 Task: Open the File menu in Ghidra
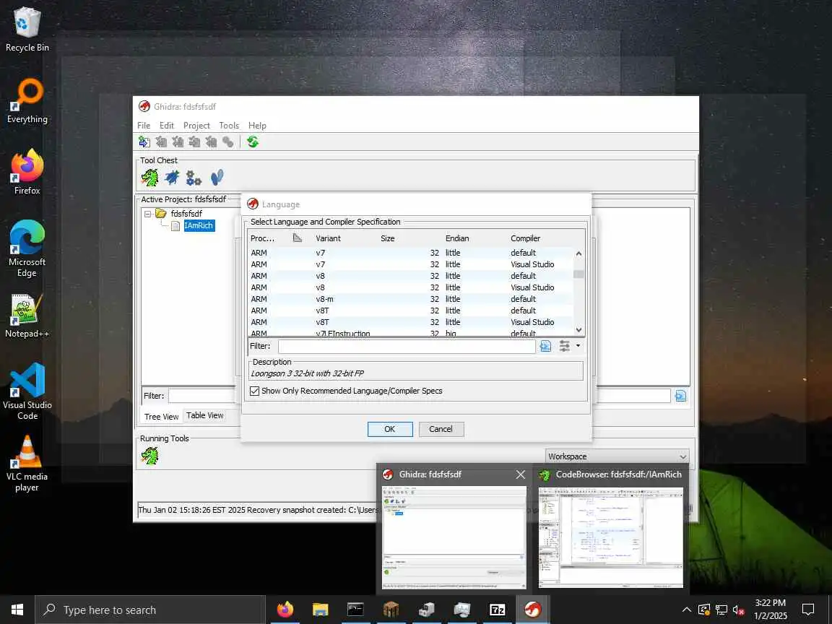(144, 126)
